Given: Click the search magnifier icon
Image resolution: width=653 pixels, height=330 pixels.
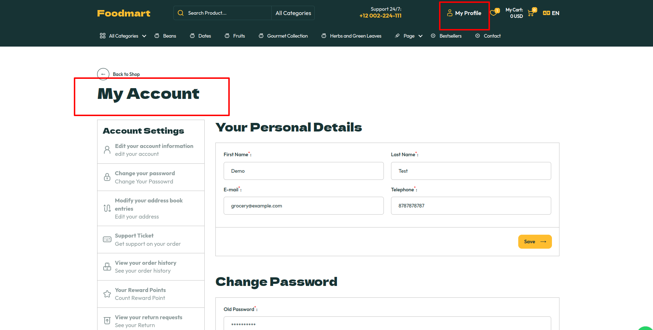Looking at the screenshot, I should tap(181, 13).
